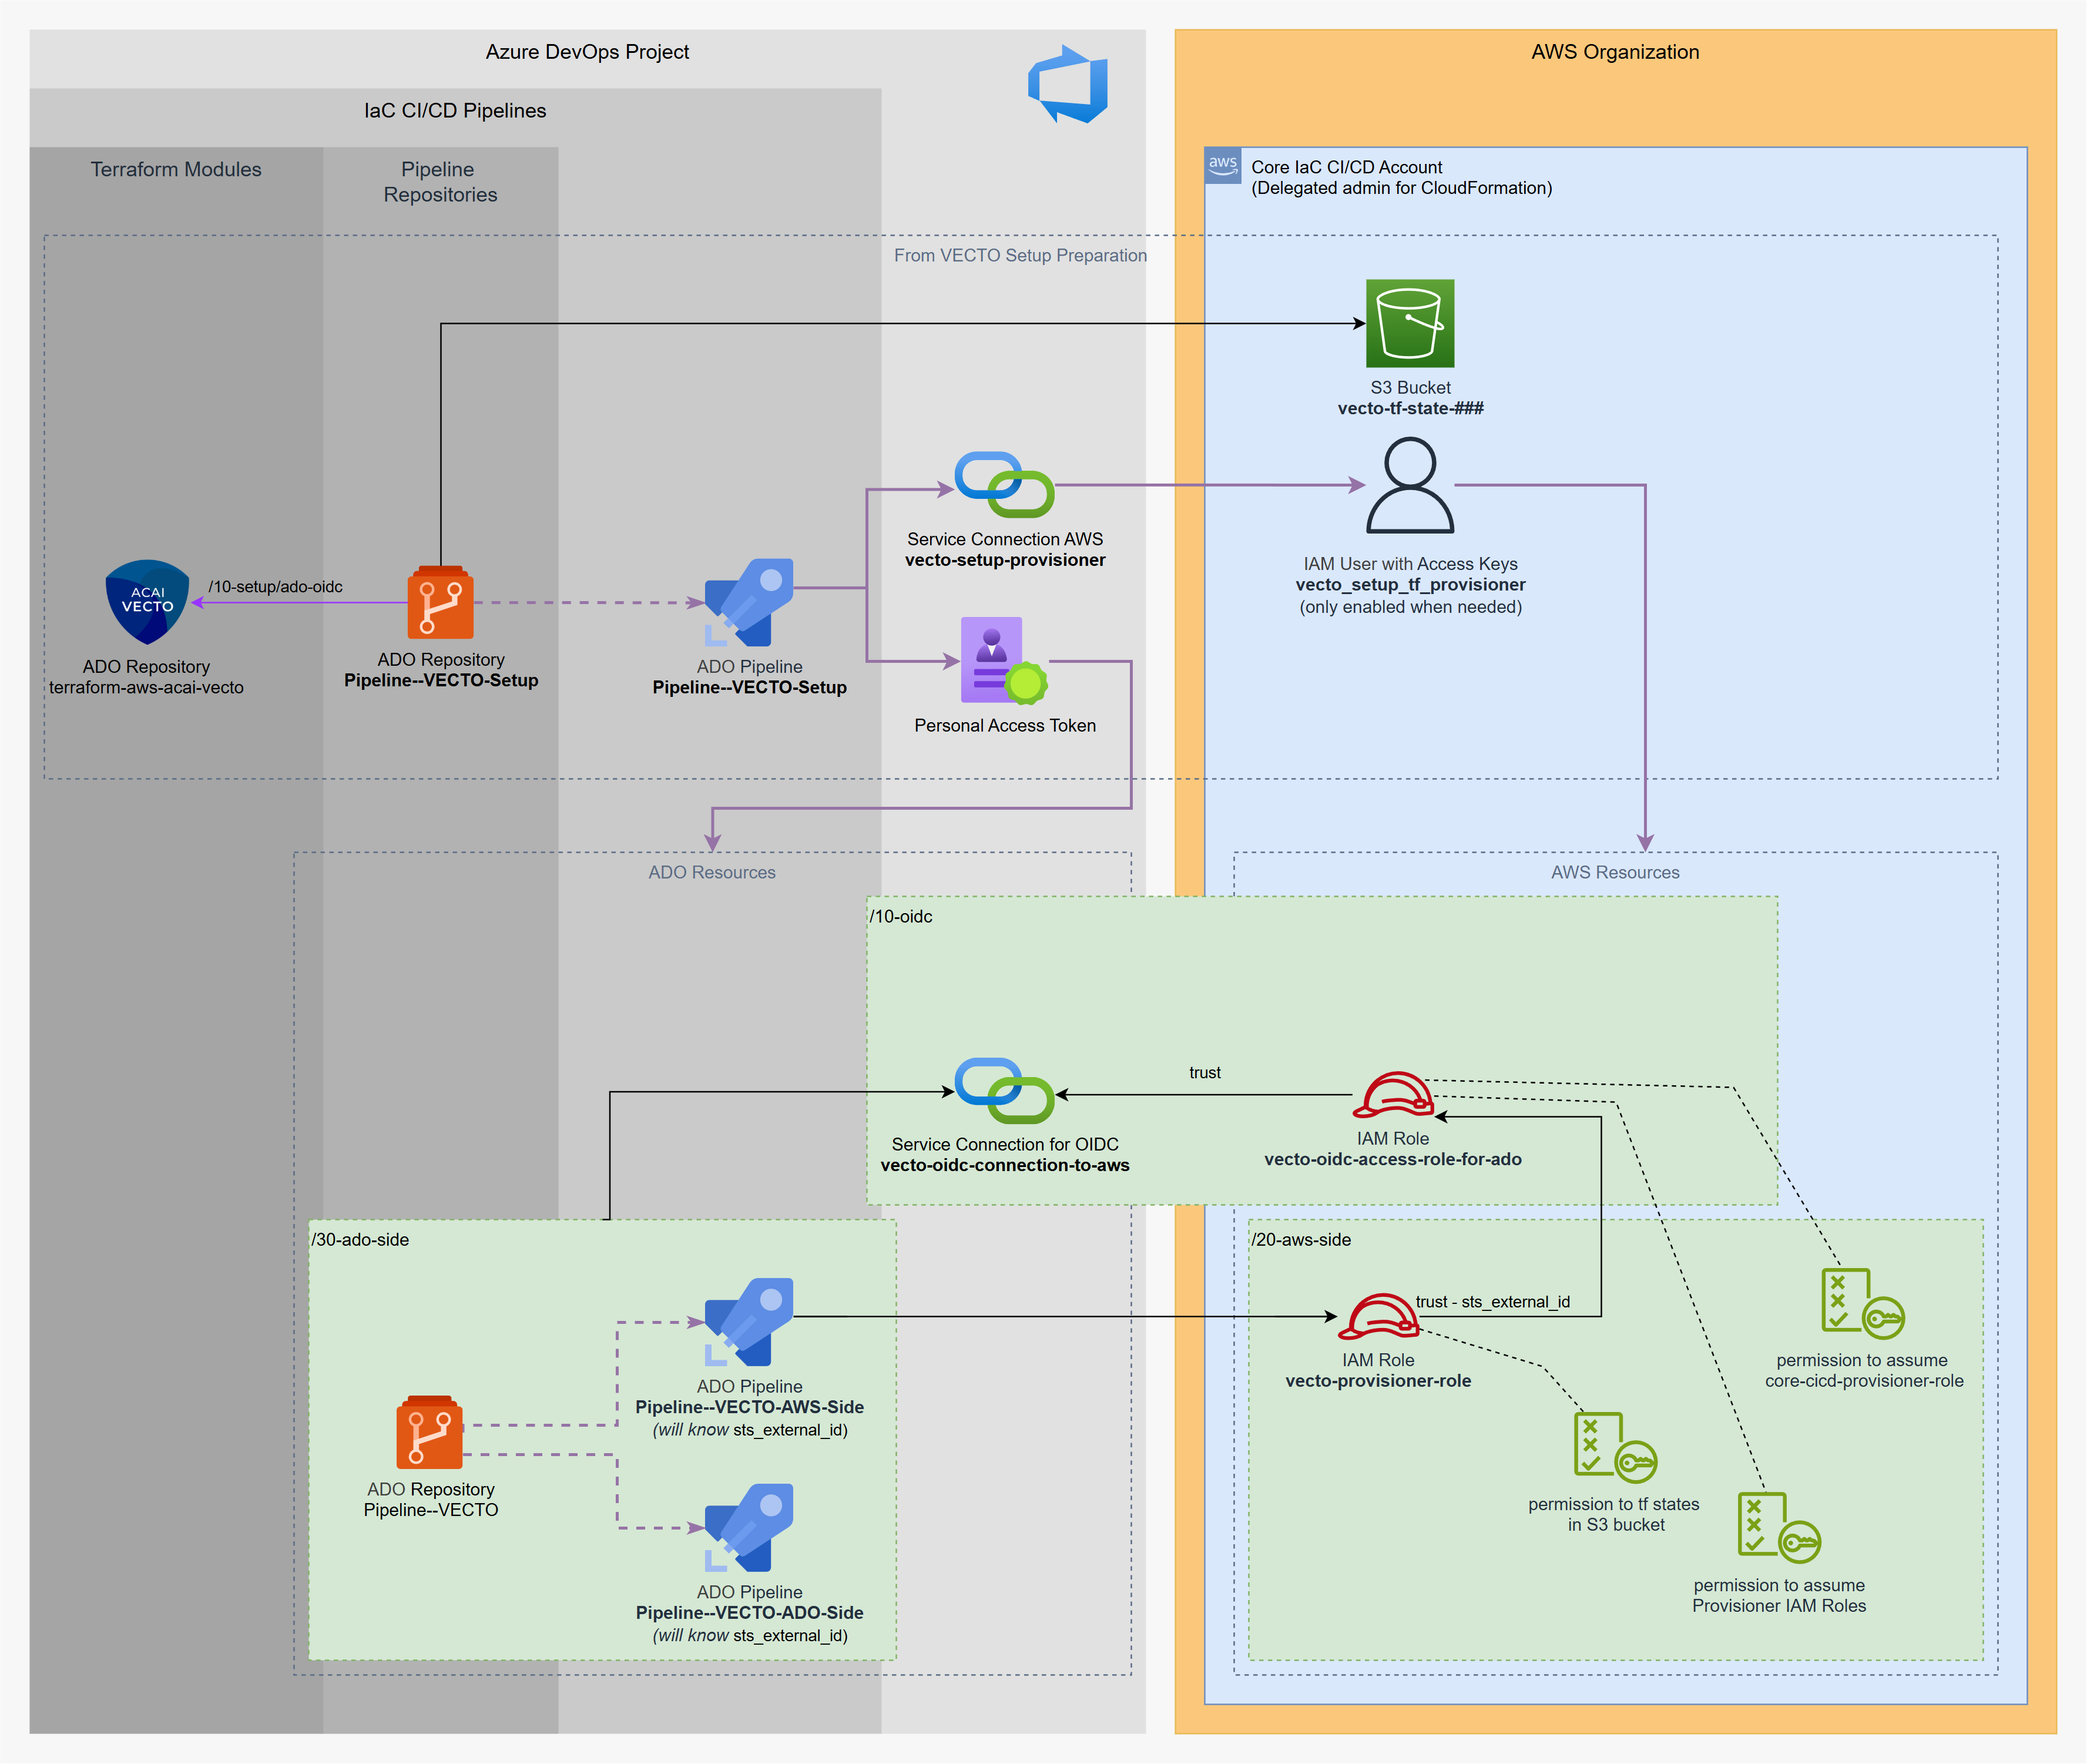Click the 'Pipeline Repositories' column label

pyautogui.click(x=440, y=182)
